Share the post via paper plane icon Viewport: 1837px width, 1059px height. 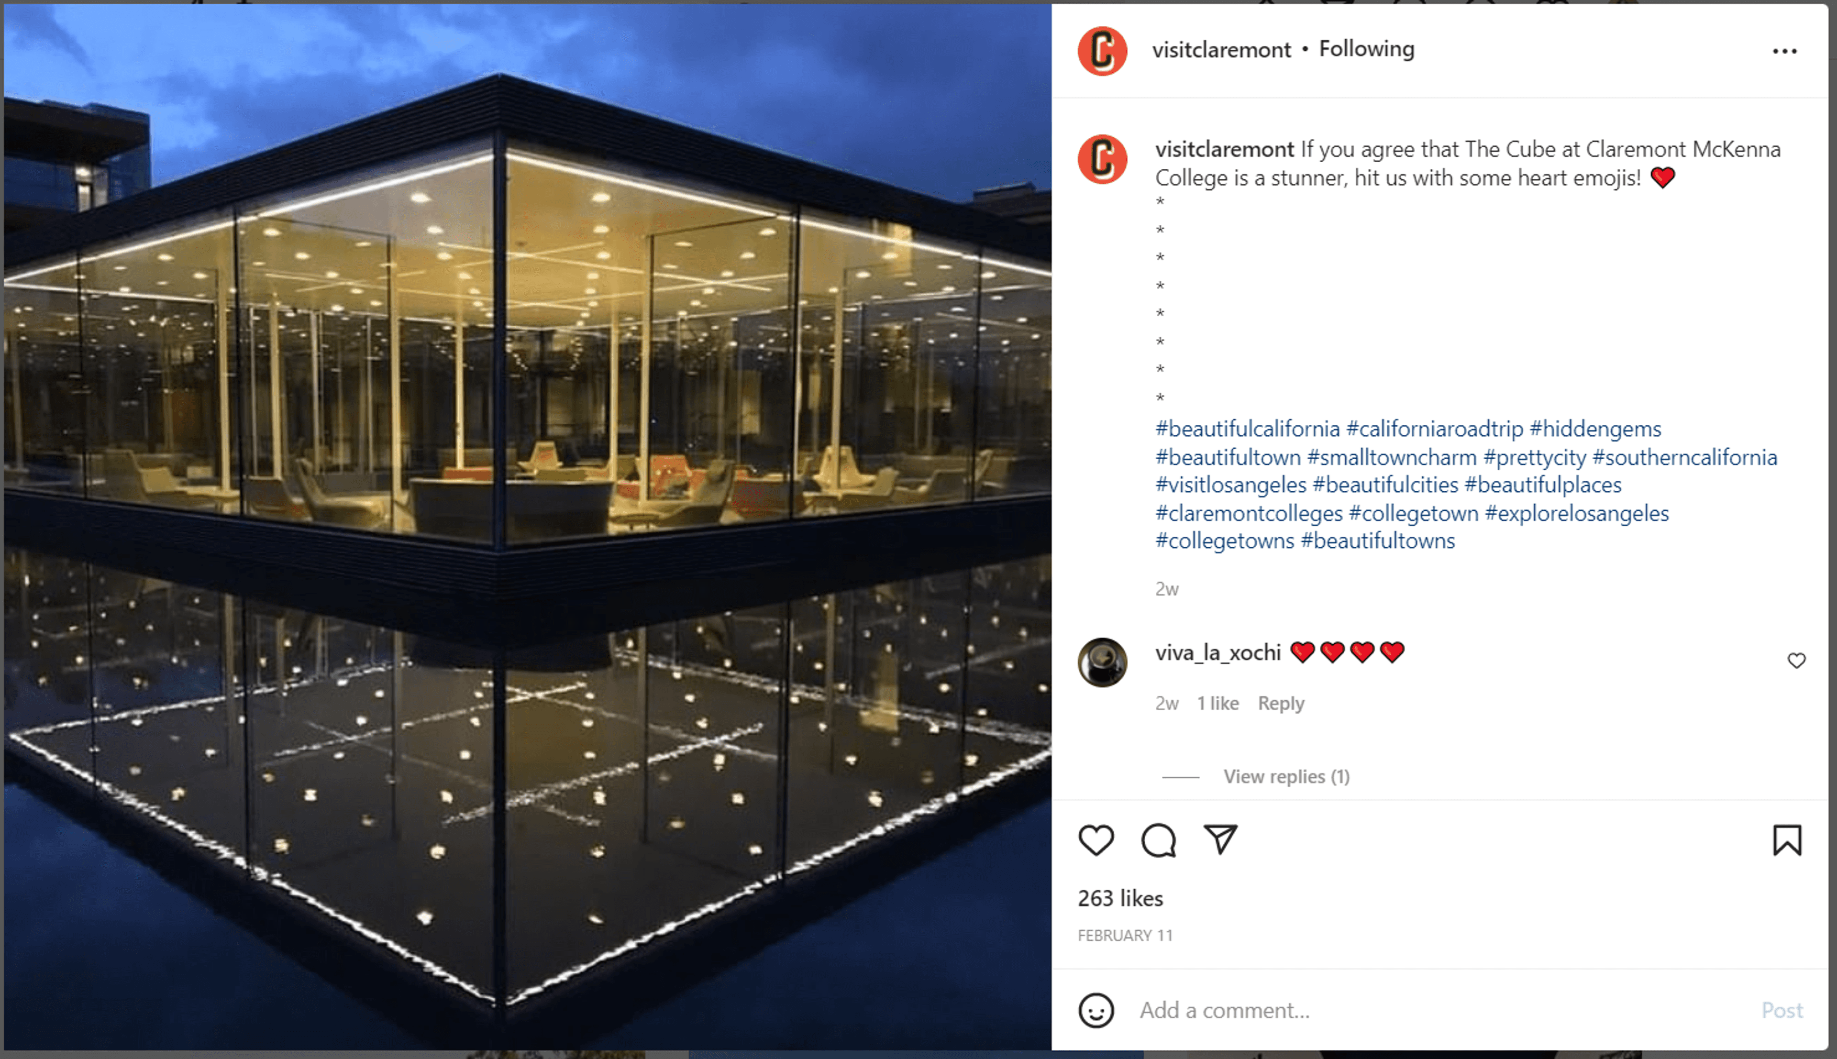coord(1220,839)
